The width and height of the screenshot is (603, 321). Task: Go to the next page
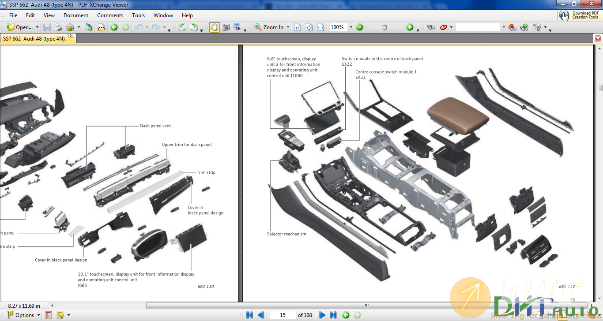point(322,315)
